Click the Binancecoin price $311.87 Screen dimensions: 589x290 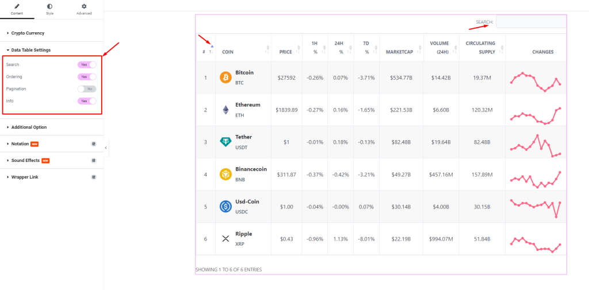click(x=286, y=175)
